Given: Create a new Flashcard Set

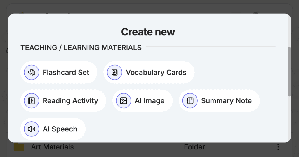Looking at the screenshot, I should coord(59,72).
